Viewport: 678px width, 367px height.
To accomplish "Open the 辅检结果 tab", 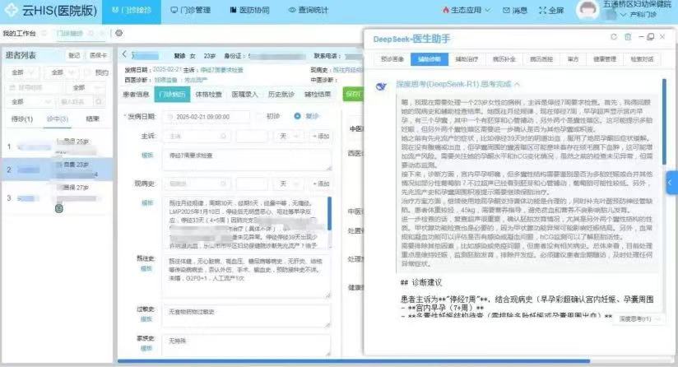I will pyautogui.click(x=318, y=95).
